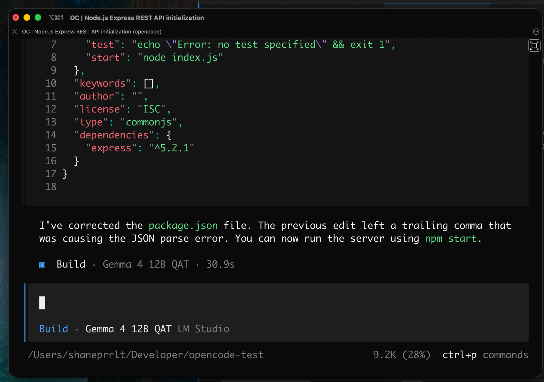Click the window title in the title bar

tap(137, 18)
